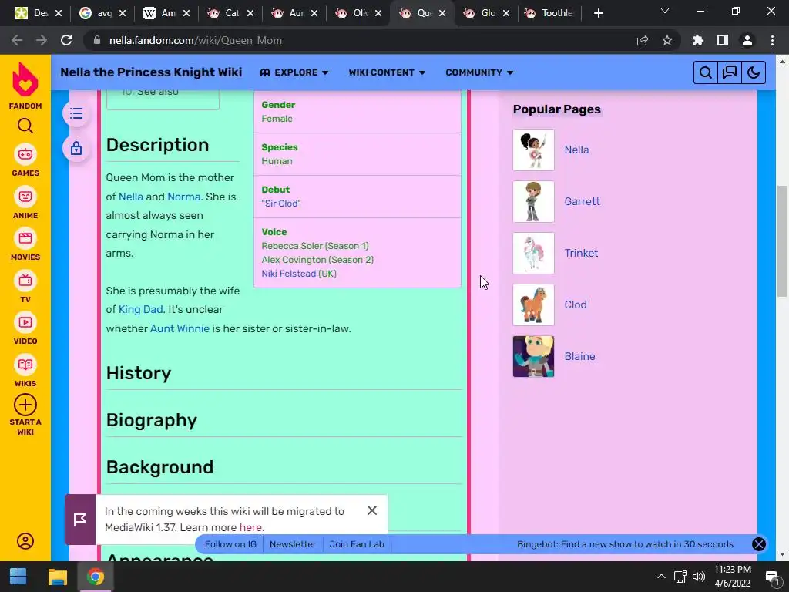Screen dimensions: 789x592
Task: Reload the page in Chrome
Action: [x=66, y=40]
